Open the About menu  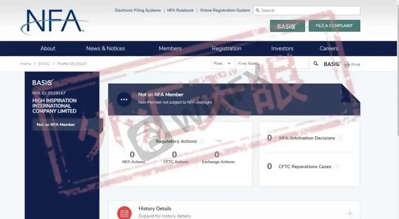(48, 48)
